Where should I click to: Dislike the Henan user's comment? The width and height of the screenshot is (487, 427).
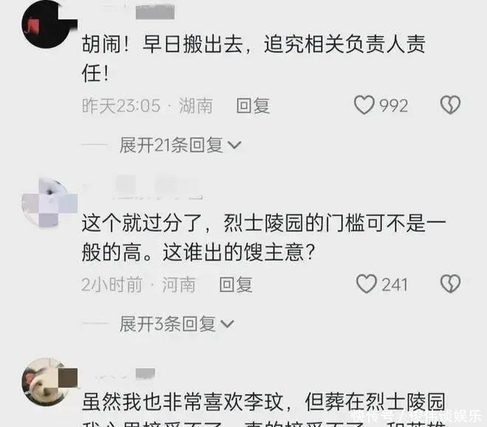pyautogui.click(x=450, y=284)
